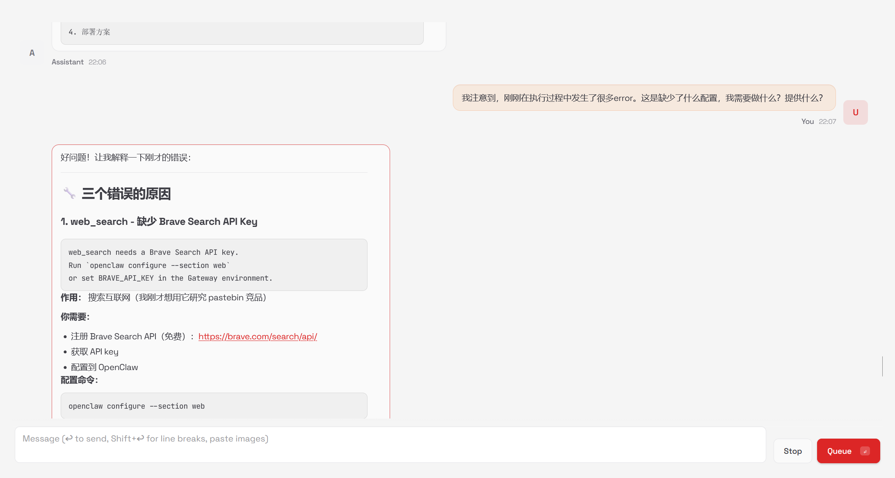895x478 pixels.
Task: Click the vertical scrollbar on the right edge
Action: click(882, 366)
